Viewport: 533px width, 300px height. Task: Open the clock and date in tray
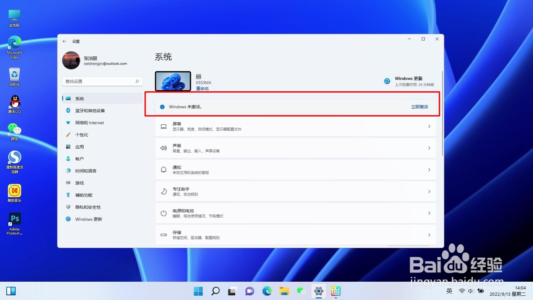point(507,291)
